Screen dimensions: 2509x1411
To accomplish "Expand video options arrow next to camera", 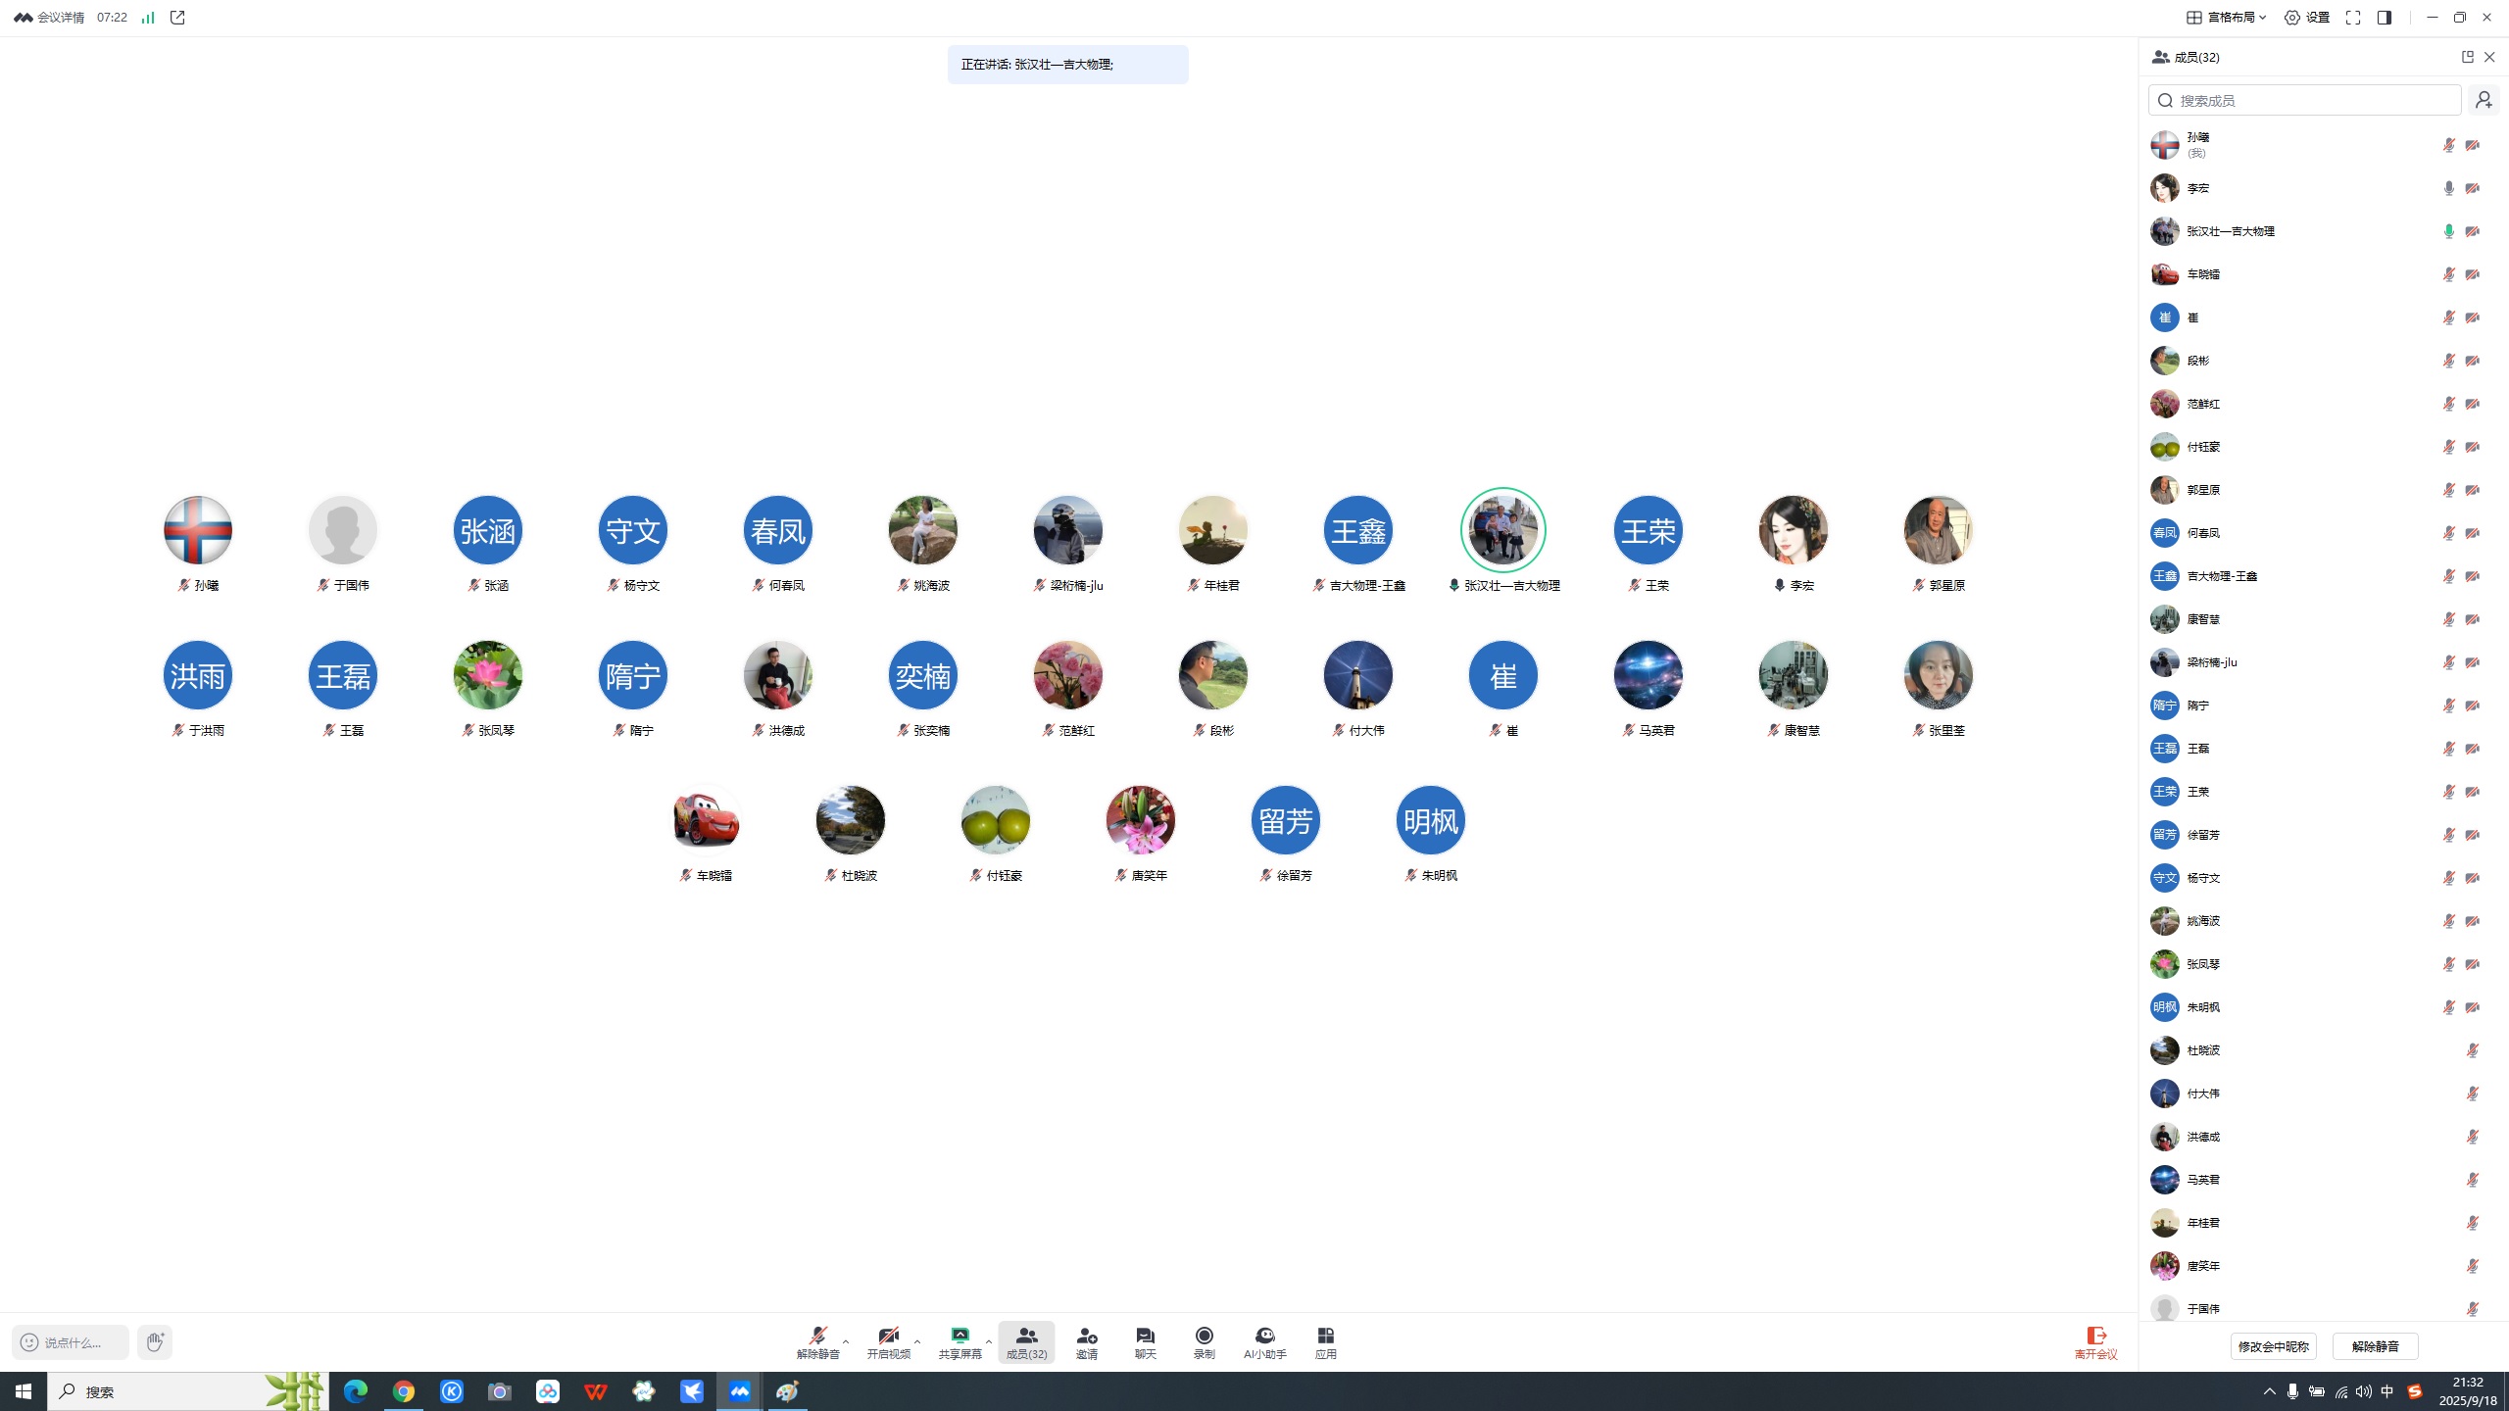I will coord(917,1341).
